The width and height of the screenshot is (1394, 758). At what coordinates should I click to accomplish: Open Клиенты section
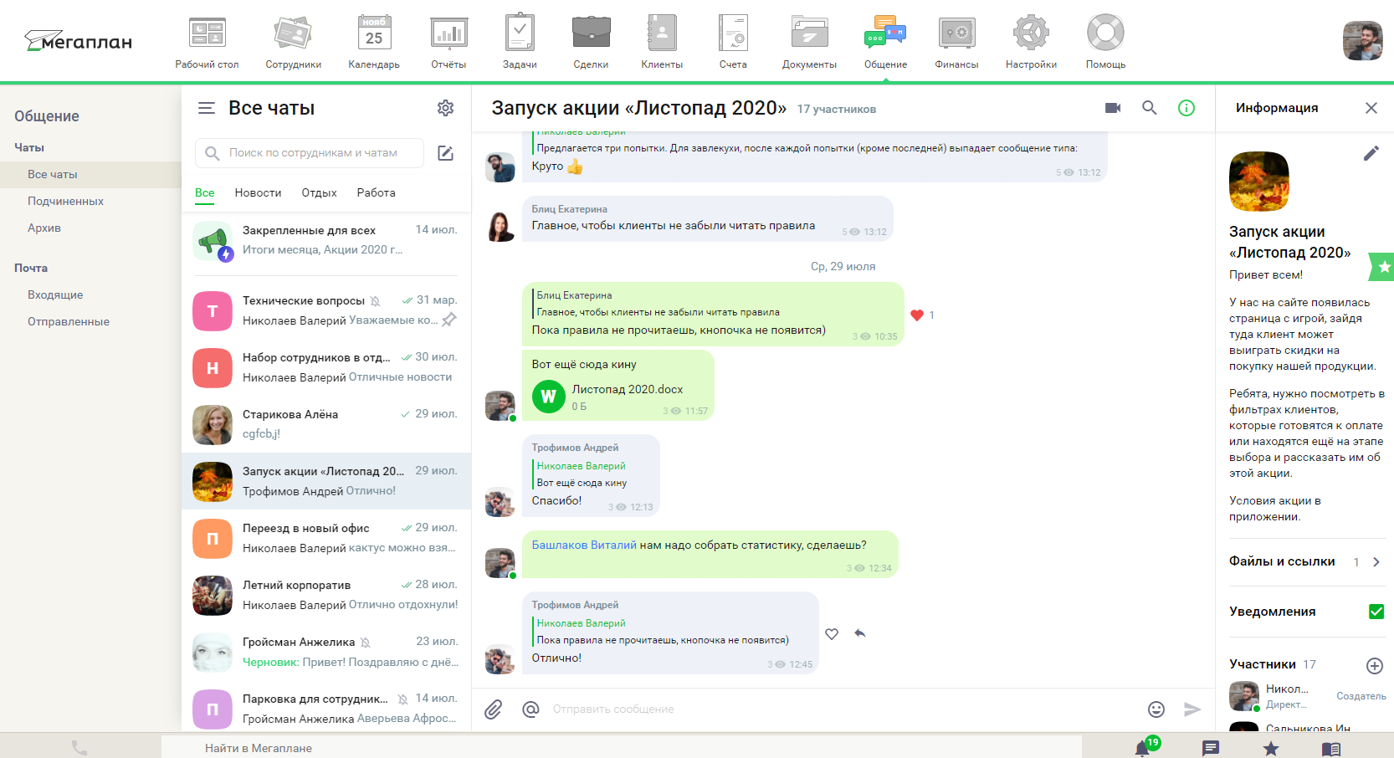point(662,42)
